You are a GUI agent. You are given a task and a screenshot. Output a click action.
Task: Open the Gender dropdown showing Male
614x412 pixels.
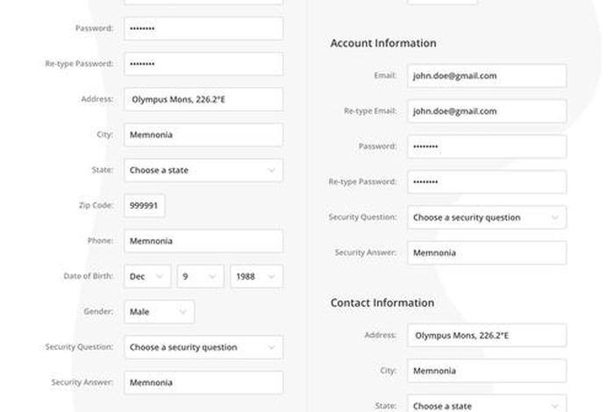click(160, 312)
